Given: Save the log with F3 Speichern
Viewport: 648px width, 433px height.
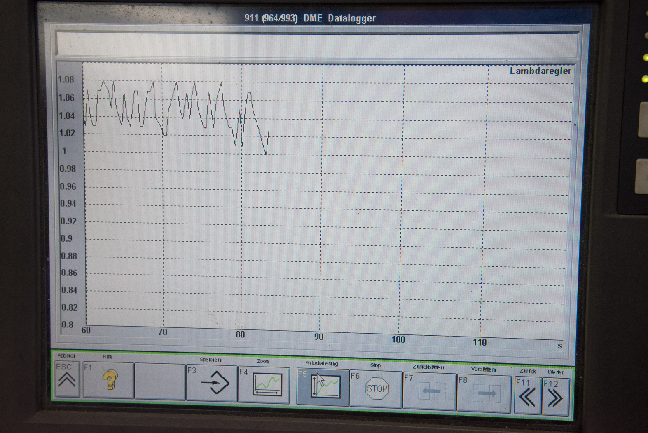Looking at the screenshot, I should (x=212, y=383).
